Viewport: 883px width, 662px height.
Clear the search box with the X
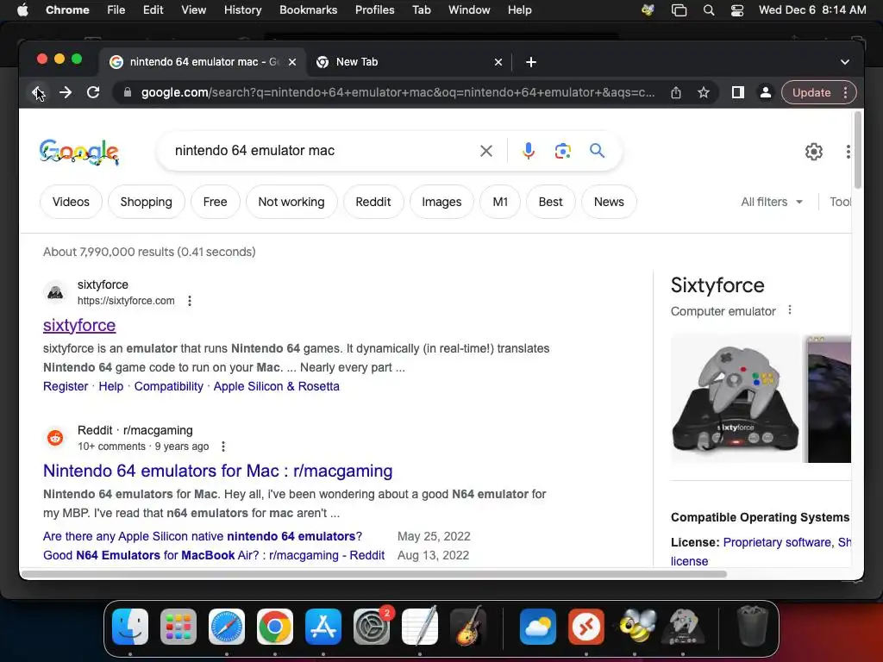click(486, 151)
